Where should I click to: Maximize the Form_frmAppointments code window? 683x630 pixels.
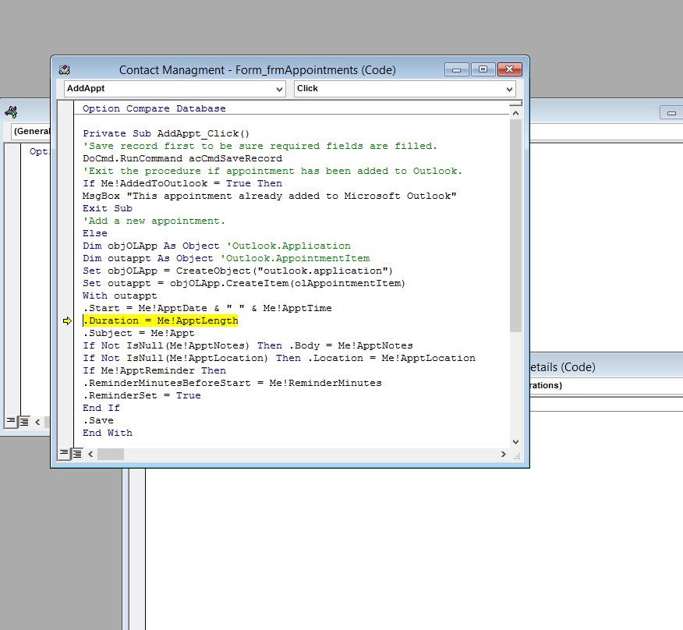tap(483, 69)
